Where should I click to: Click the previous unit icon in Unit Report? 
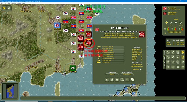click(x=107, y=80)
